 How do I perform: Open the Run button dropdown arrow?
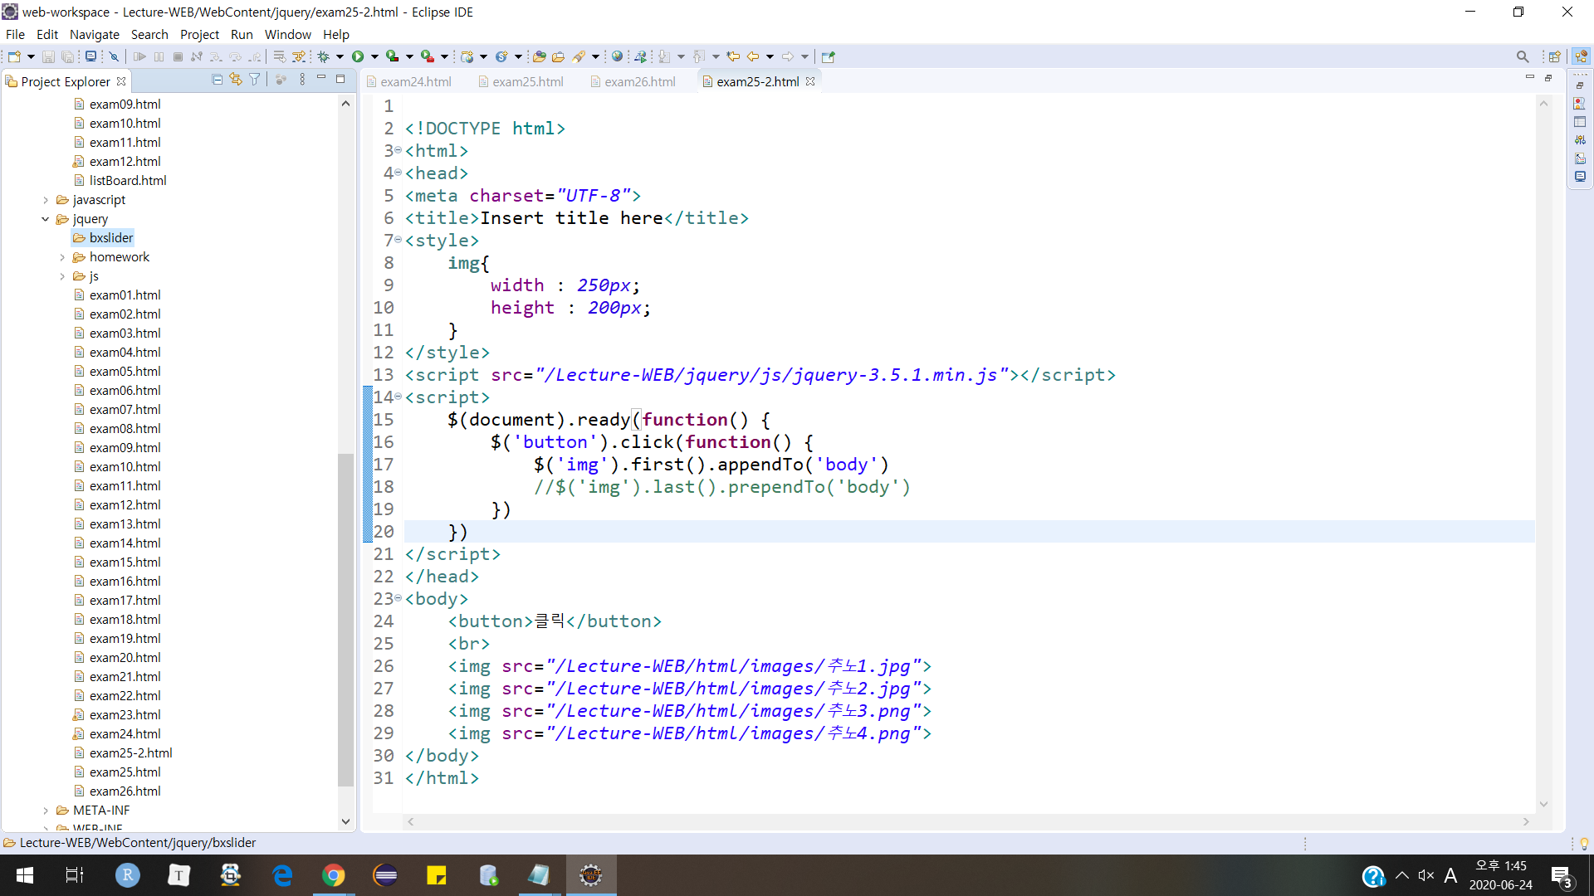(374, 56)
